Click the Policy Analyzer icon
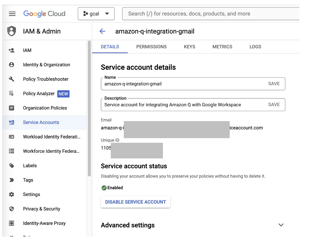 point(11,94)
